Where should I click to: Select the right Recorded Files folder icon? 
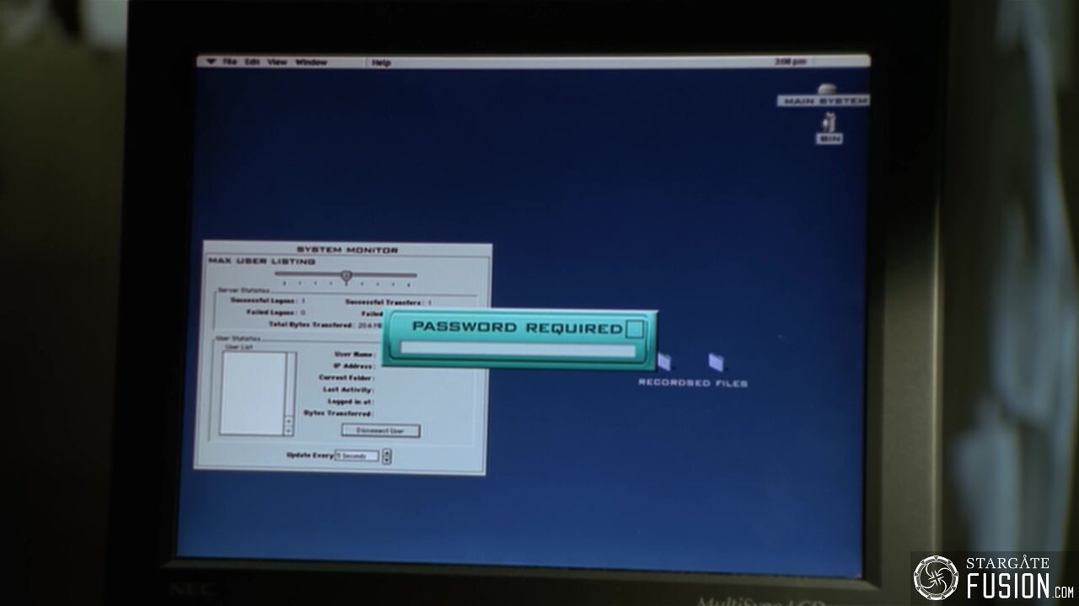click(717, 362)
